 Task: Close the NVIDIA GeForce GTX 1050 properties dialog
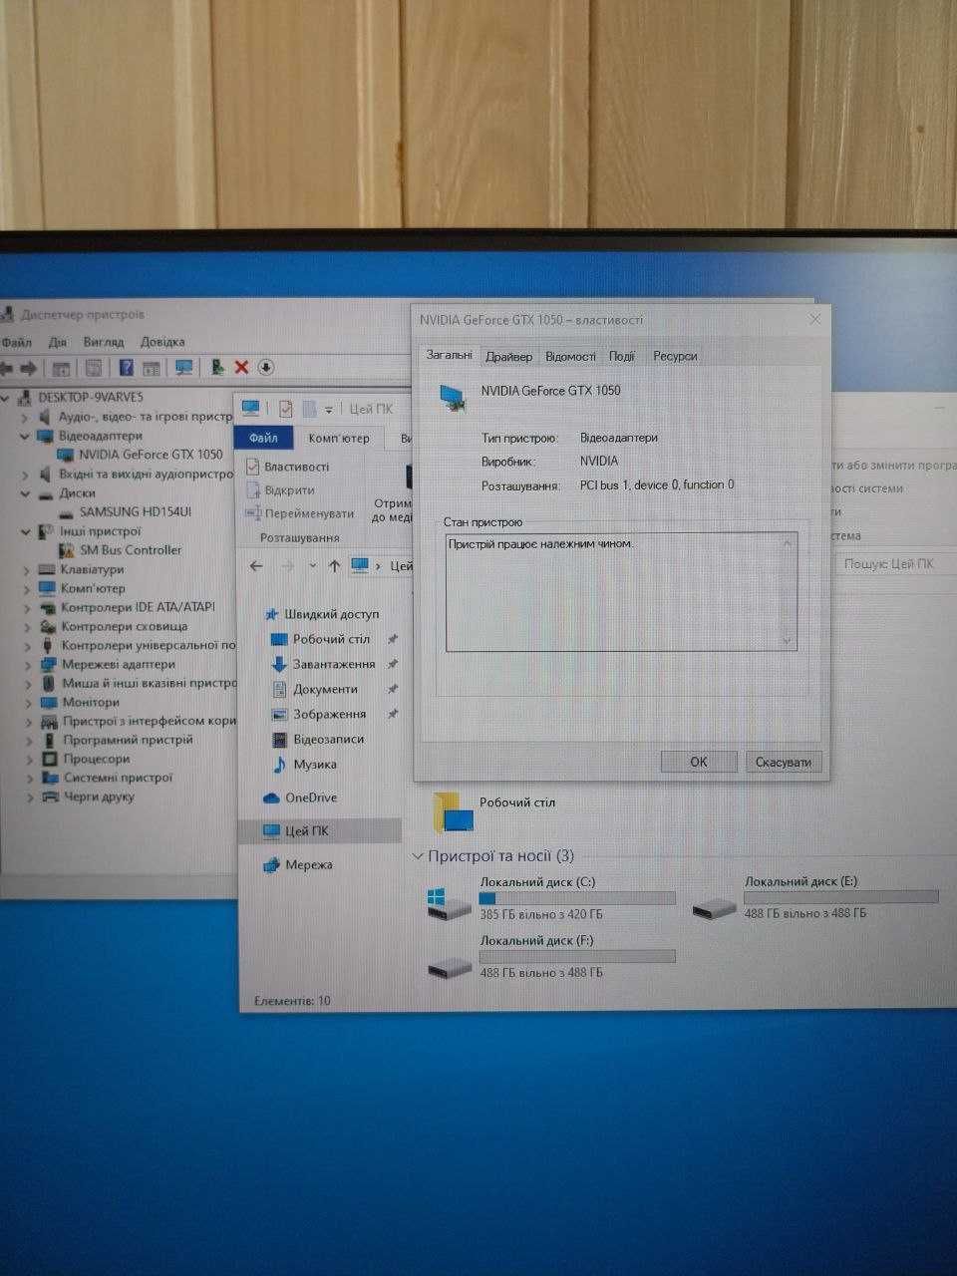[x=815, y=319]
